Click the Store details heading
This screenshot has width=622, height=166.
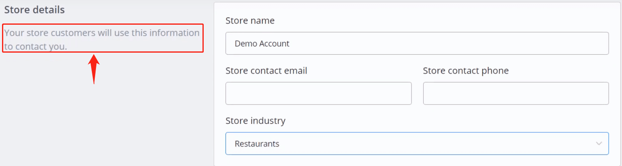point(34,10)
